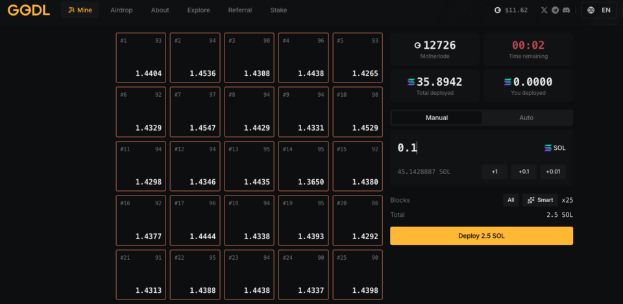Open the Discord icon link
Screen dimensions: 623x304
coord(566,10)
